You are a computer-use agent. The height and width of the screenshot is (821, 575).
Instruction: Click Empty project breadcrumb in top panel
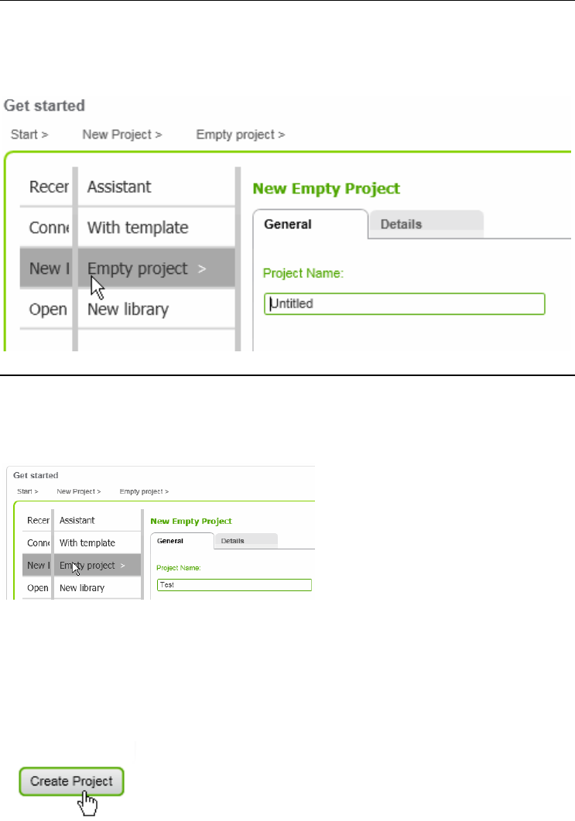coord(241,135)
